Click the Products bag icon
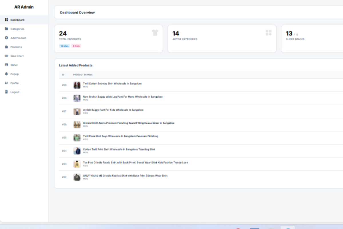This screenshot has height=229, width=343. click(6, 47)
